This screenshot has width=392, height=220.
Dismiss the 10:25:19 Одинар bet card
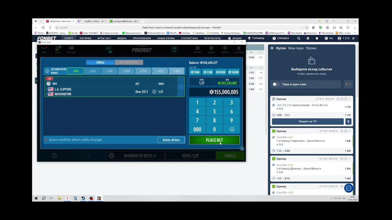click(350, 99)
